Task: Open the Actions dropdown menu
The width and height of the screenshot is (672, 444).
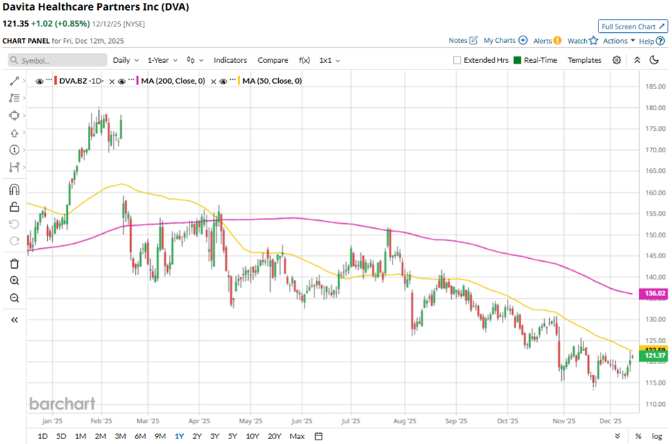Action: click(618, 41)
